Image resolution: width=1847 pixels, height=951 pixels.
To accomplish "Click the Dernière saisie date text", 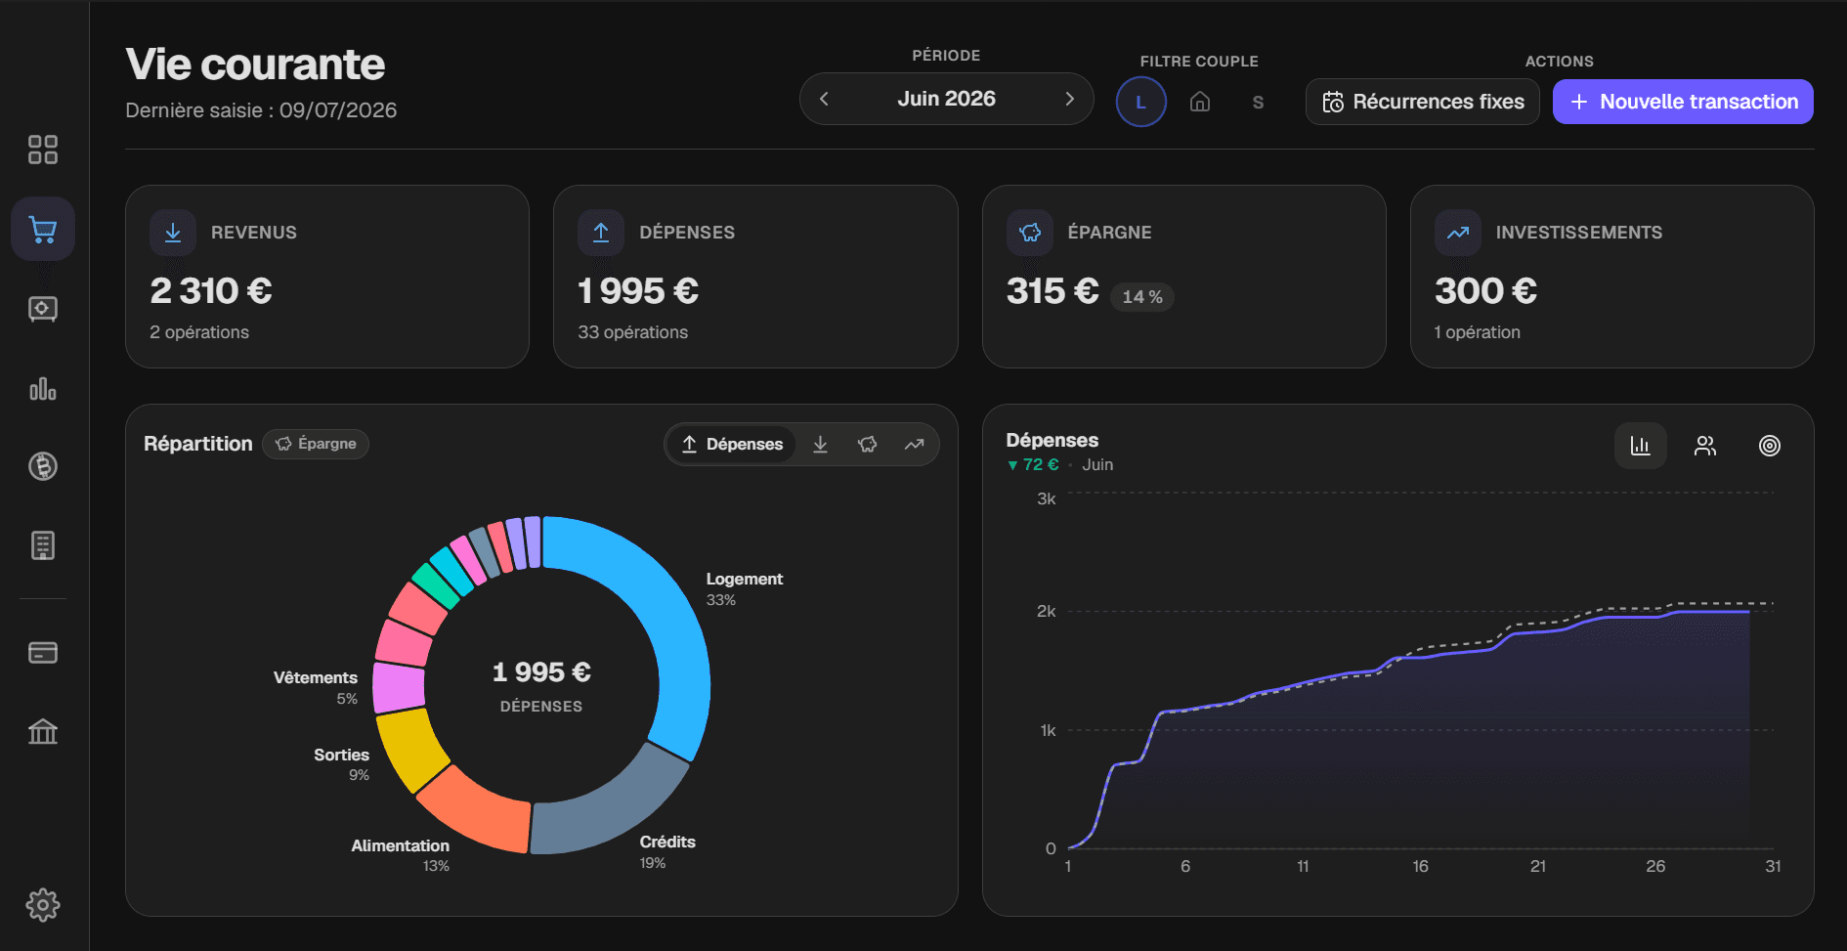I will click(x=261, y=110).
